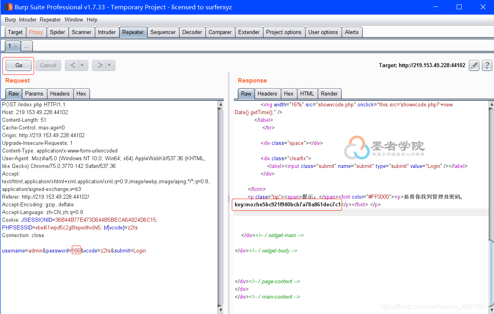Go back in history with the < button

click(x=72, y=65)
